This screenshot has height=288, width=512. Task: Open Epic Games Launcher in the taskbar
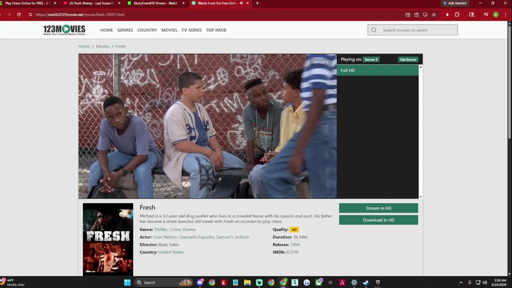(378, 282)
